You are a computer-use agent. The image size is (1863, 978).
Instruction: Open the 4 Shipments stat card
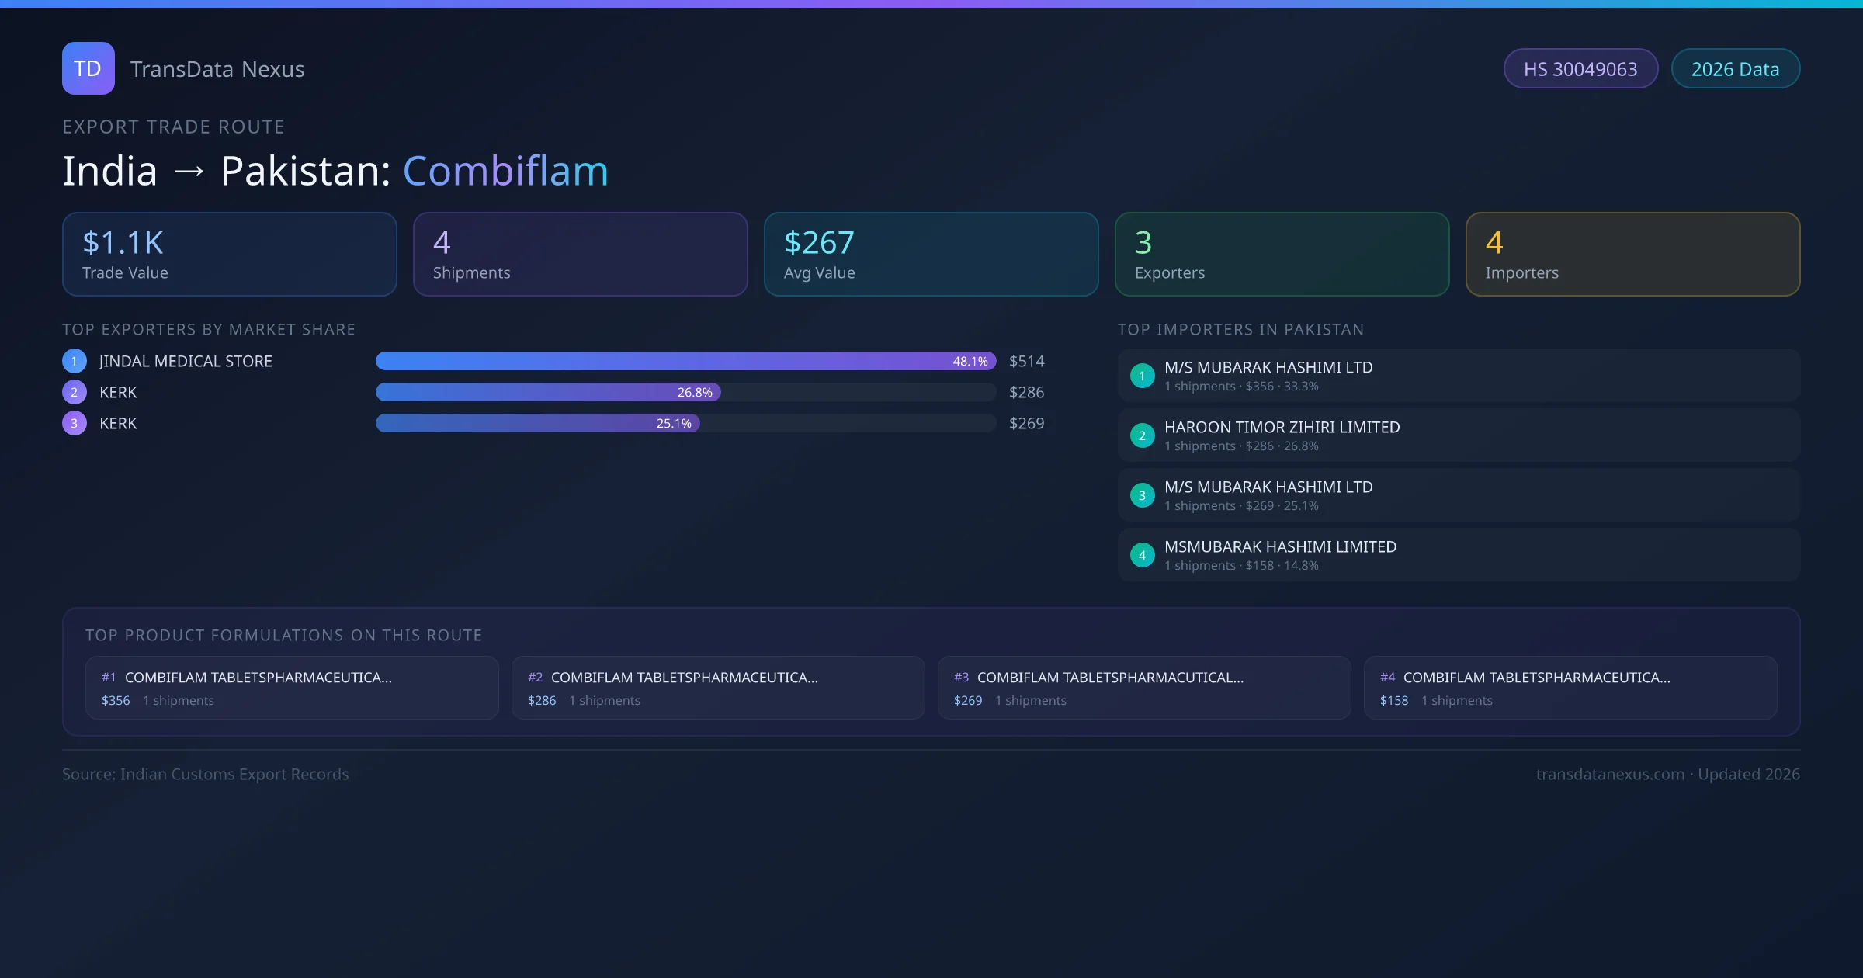pos(580,255)
